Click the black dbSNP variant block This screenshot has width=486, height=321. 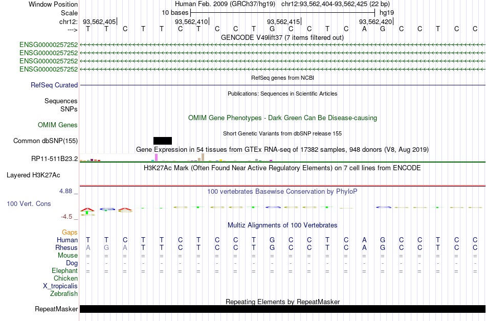[162, 141]
